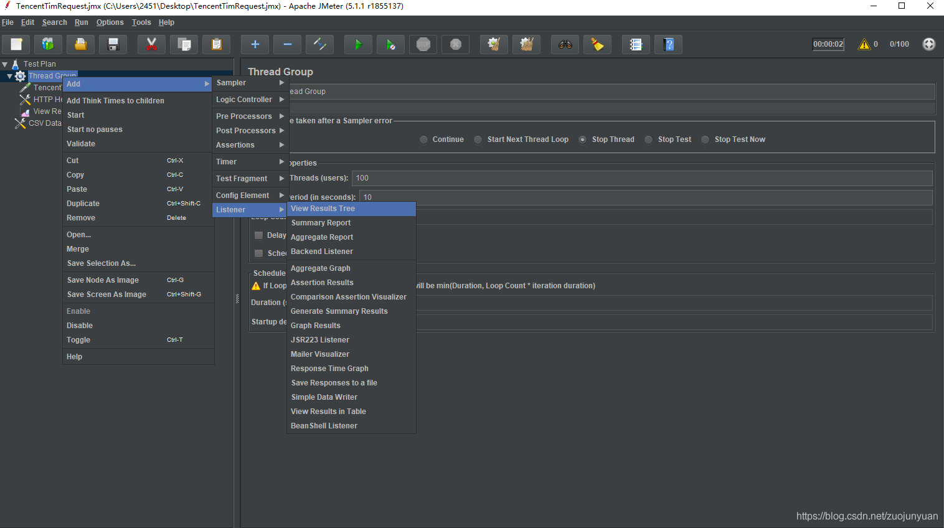Click Disable in the context menu
Viewport: 944px width, 528px height.
tap(138, 326)
